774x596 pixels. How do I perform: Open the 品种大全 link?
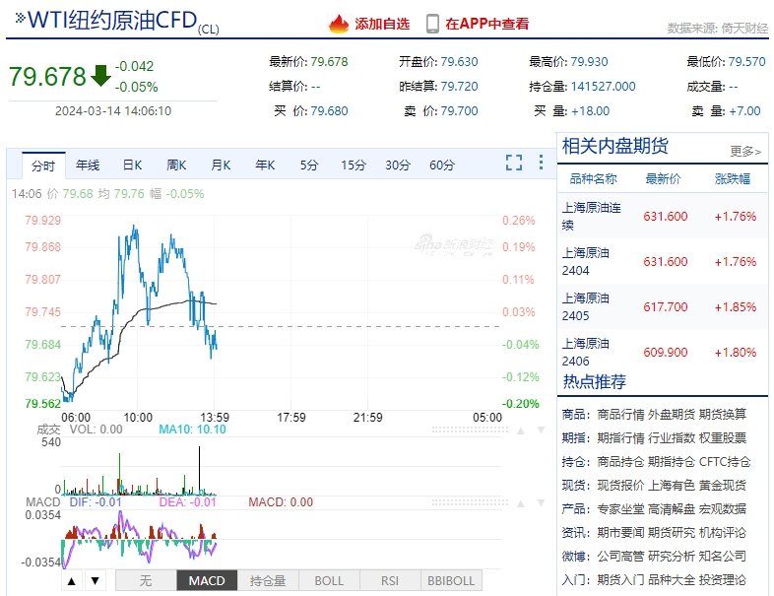(x=672, y=579)
